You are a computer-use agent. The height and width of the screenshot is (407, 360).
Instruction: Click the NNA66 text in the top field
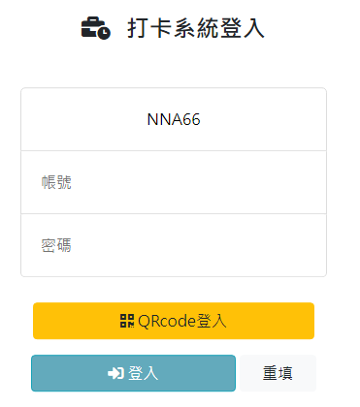coord(174,119)
